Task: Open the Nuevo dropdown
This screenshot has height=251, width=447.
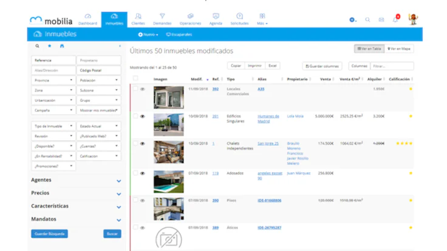Action: point(148,35)
